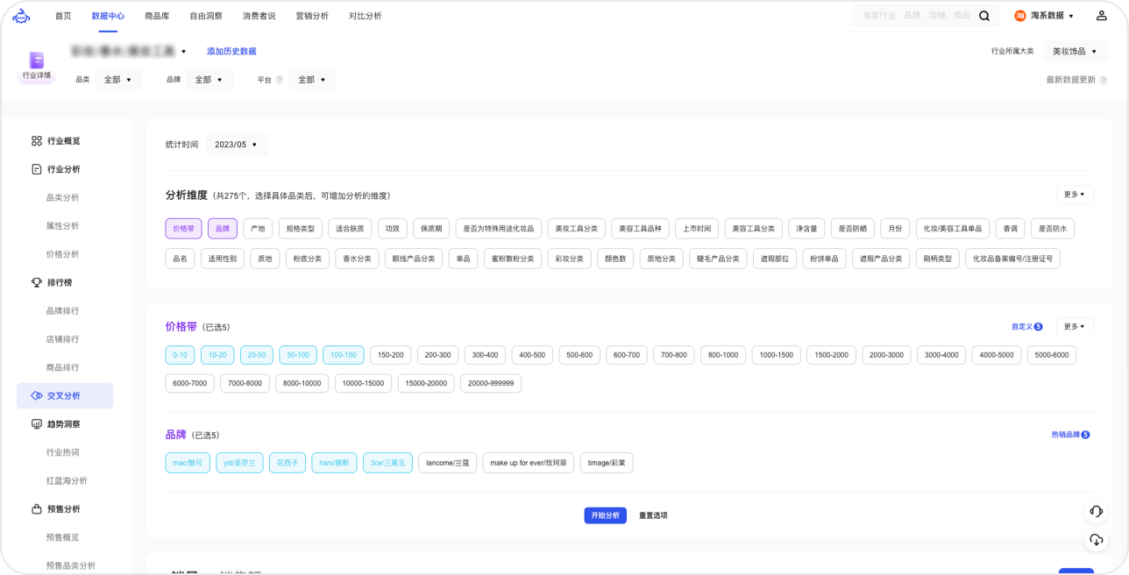Open 品类分析 in the sidebar

pyautogui.click(x=62, y=198)
